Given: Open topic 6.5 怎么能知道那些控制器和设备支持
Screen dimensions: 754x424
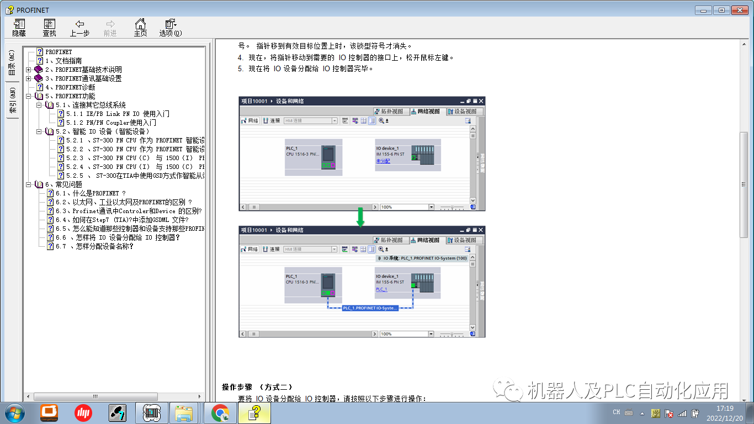Looking at the screenshot, I should 130,229.
